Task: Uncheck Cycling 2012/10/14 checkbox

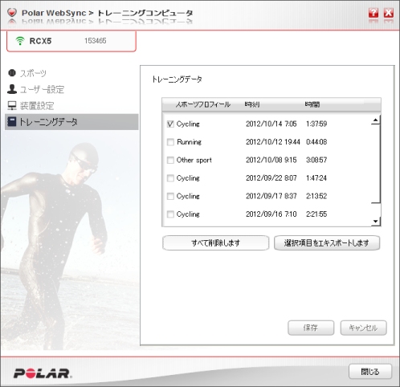Action: (170, 124)
